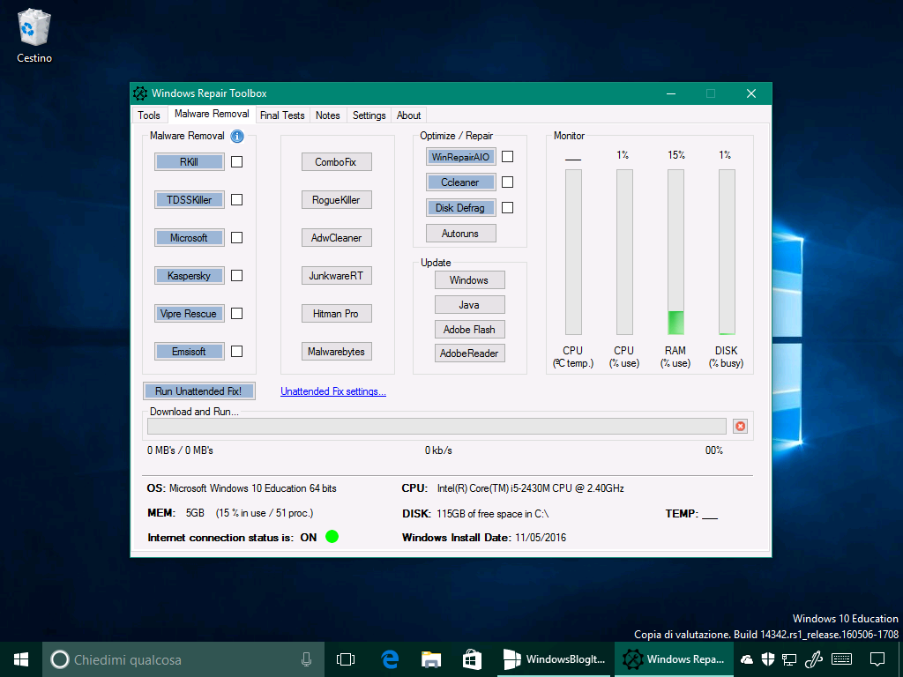Start Hitman Pro
Screen dimensions: 903x677
click(336, 314)
